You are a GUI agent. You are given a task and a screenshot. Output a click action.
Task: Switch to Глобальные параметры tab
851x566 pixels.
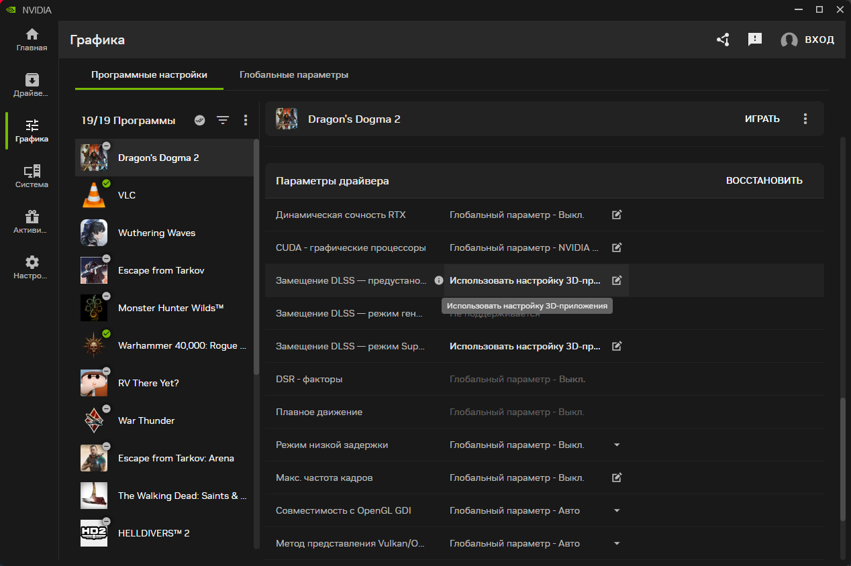click(x=294, y=75)
